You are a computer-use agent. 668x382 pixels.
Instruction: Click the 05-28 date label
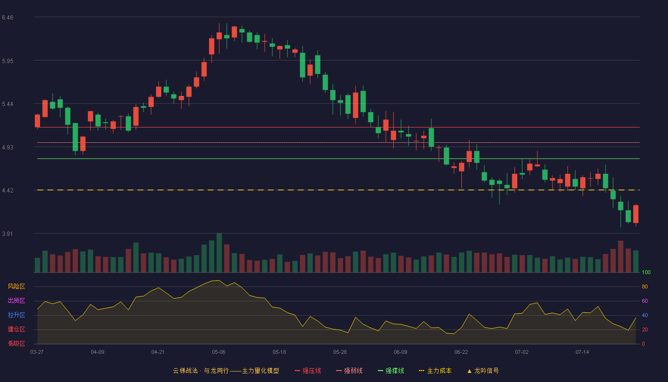coord(340,352)
